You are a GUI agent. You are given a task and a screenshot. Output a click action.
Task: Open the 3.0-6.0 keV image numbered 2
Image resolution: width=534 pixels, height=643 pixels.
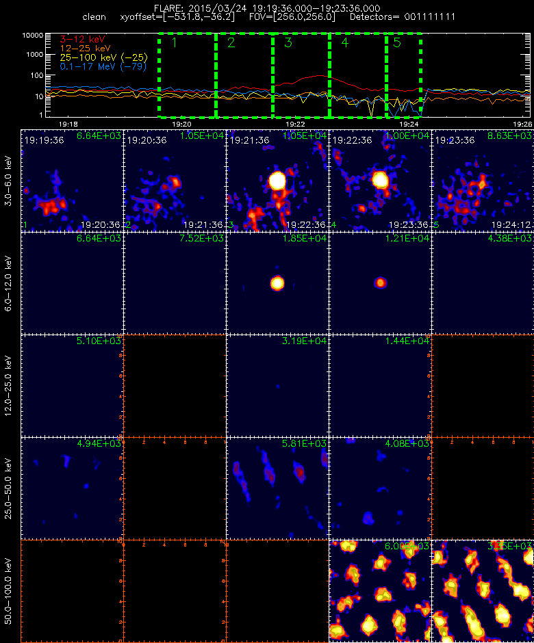coord(175,181)
